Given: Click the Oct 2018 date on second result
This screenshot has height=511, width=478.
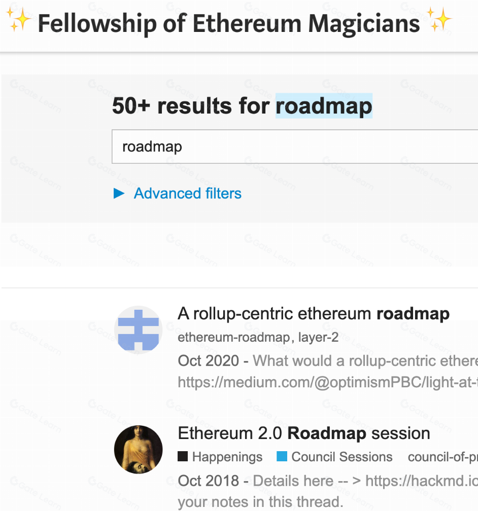Looking at the screenshot, I should (x=208, y=481).
